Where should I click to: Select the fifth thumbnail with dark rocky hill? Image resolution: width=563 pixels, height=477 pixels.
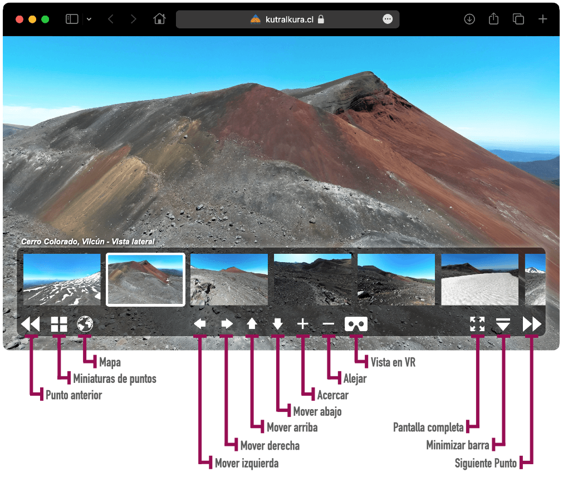(x=396, y=279)
